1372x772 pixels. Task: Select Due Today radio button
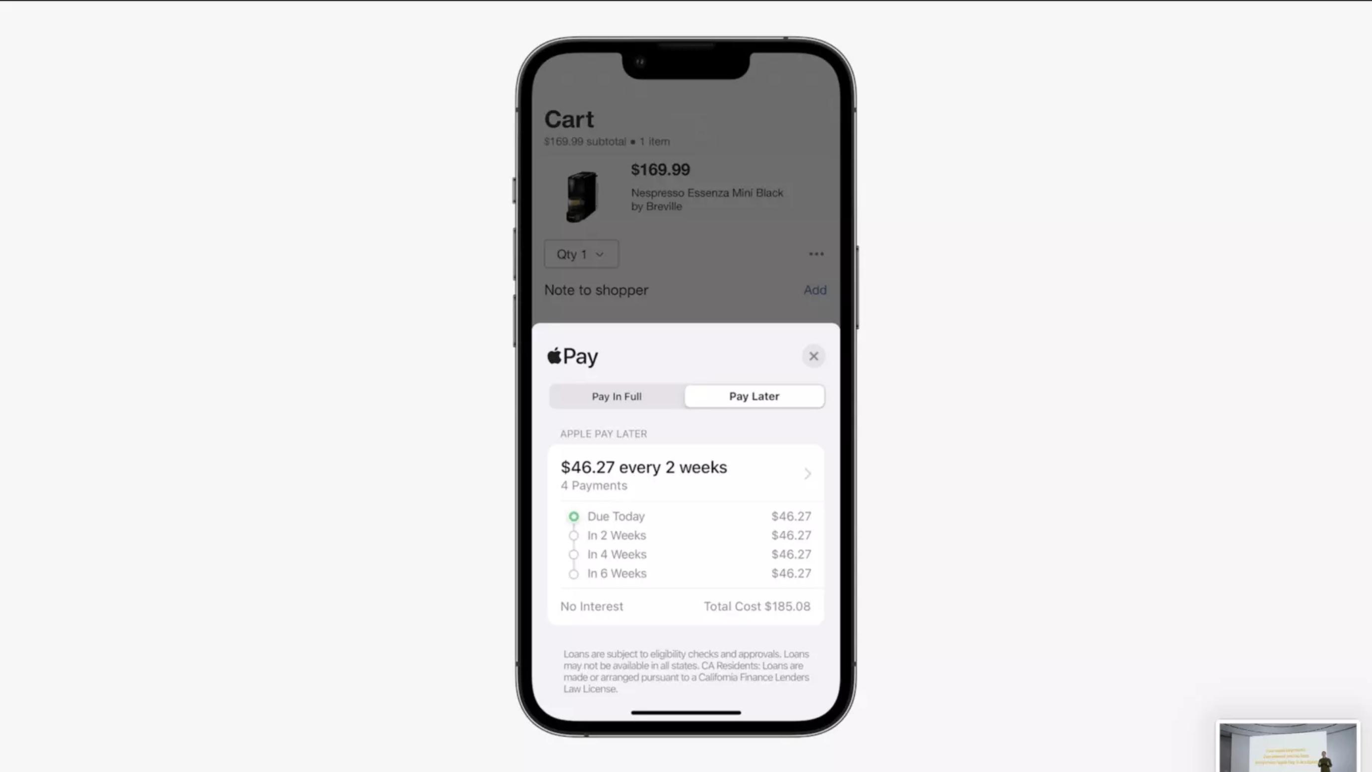pos(574,516)
